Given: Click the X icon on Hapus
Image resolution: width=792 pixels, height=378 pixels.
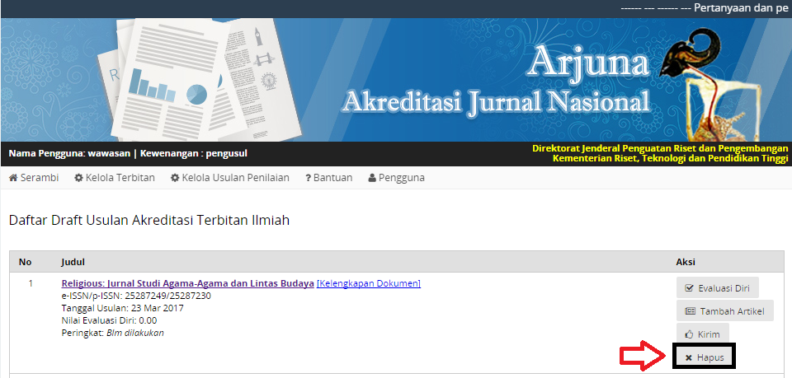Looking at the screenshot, I should pos(689,357).
